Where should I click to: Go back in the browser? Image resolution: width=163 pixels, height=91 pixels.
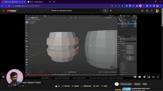pyautogui.click(x=2, y=6)
